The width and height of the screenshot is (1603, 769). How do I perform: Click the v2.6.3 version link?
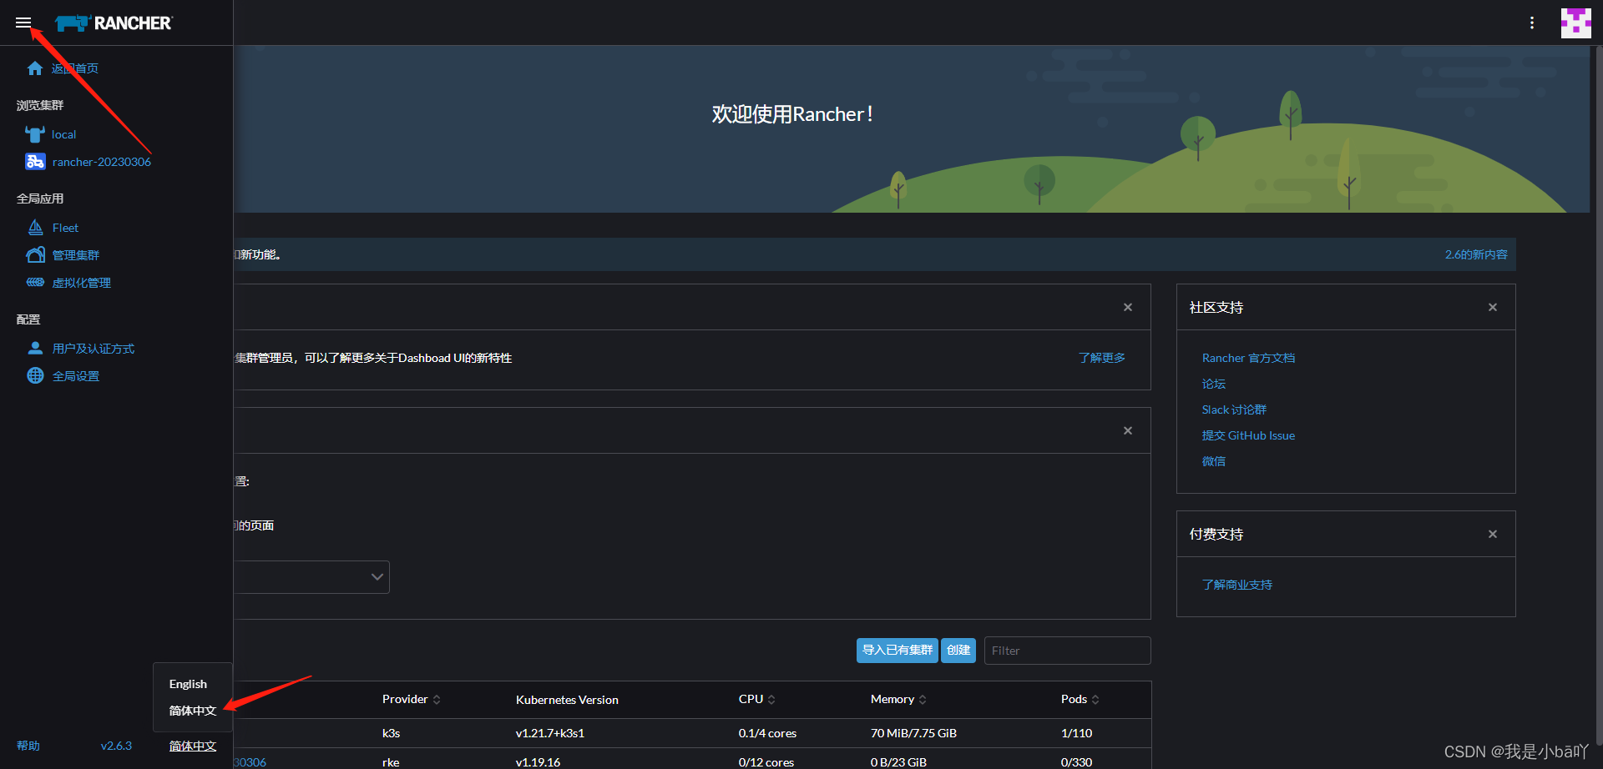coord(116,746)
